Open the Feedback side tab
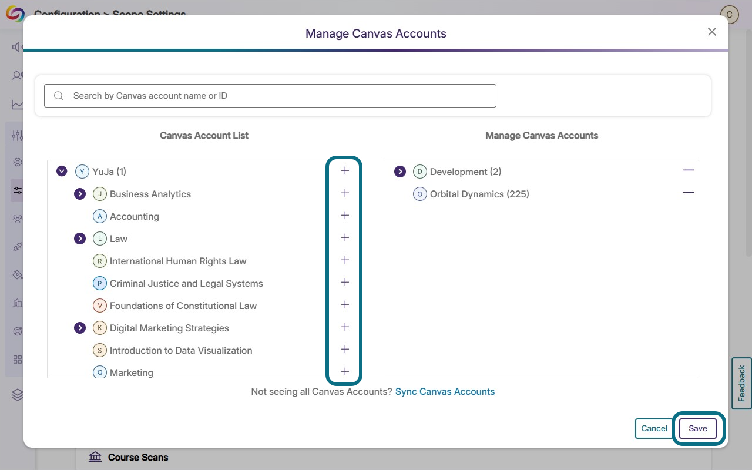Screen dimensions: 752x470 pyautogui.click(x=741, y=383)
